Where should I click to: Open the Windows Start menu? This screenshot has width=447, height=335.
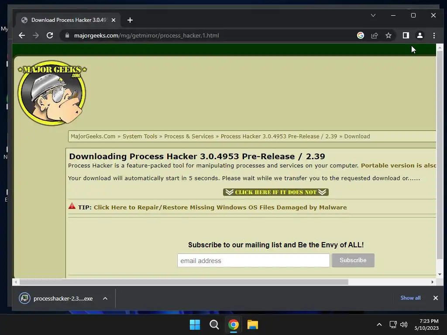coord(195,325)
